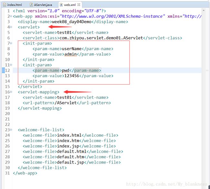This screenshot has height=189, width=210.
Task: Click the default.html welcome-file entry
Action: coord(72,151)
